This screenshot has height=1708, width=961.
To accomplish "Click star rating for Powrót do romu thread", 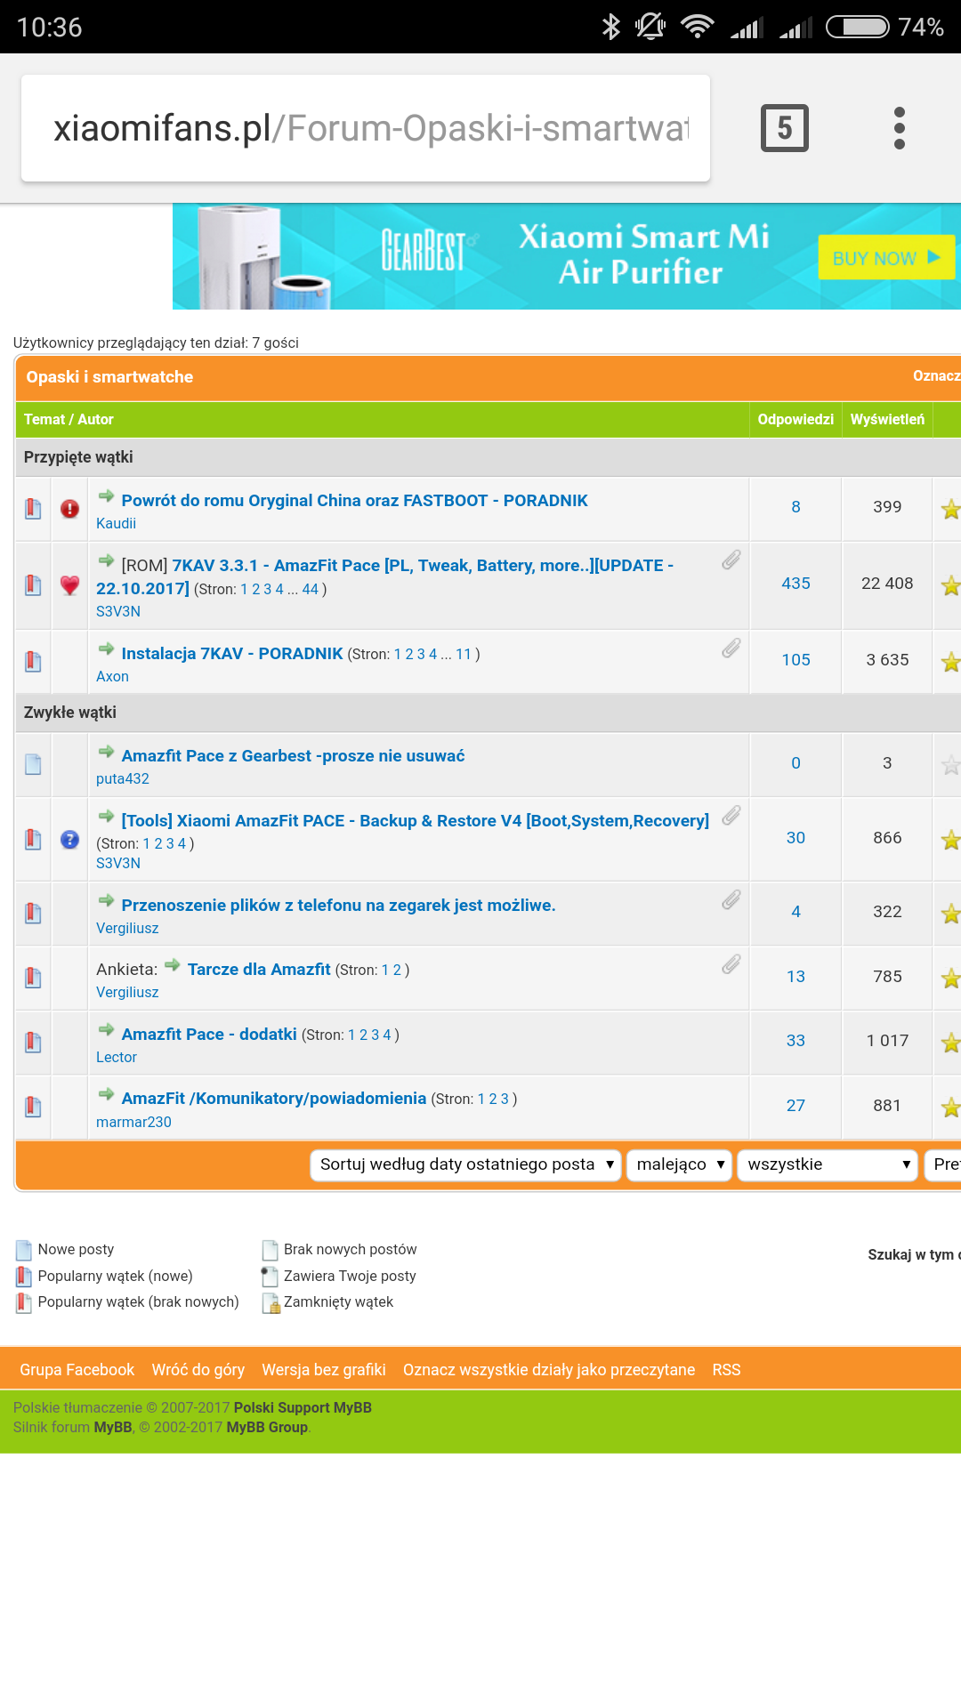I will 950,509.
